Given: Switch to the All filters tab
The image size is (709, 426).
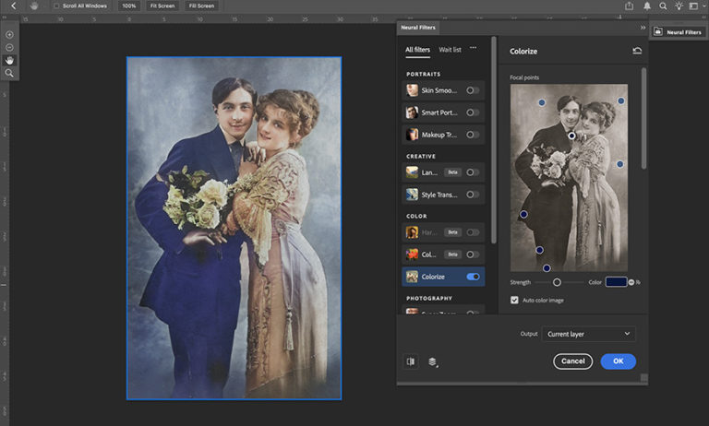Looking at the screenshot, I should [417, 50].
